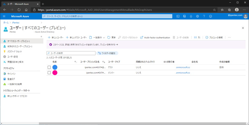Viewport: 249px width, 125px height.
Task: Open the browser settings ellipsis menu
Action: (x=244, y=10)
